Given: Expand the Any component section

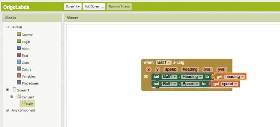Looking at the screenshot, I should click(x=7, y=110).
